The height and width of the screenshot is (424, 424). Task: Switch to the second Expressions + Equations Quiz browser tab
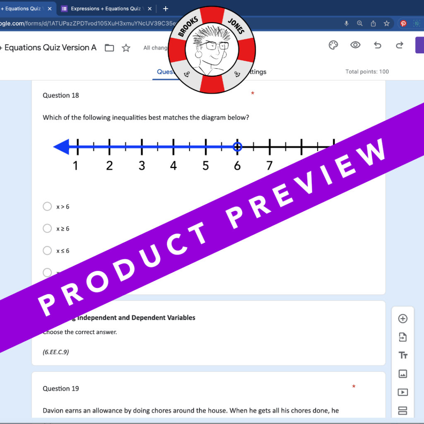pos(105,9)
